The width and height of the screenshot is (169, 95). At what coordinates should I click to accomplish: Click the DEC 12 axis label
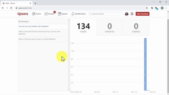tap(116, 92)
